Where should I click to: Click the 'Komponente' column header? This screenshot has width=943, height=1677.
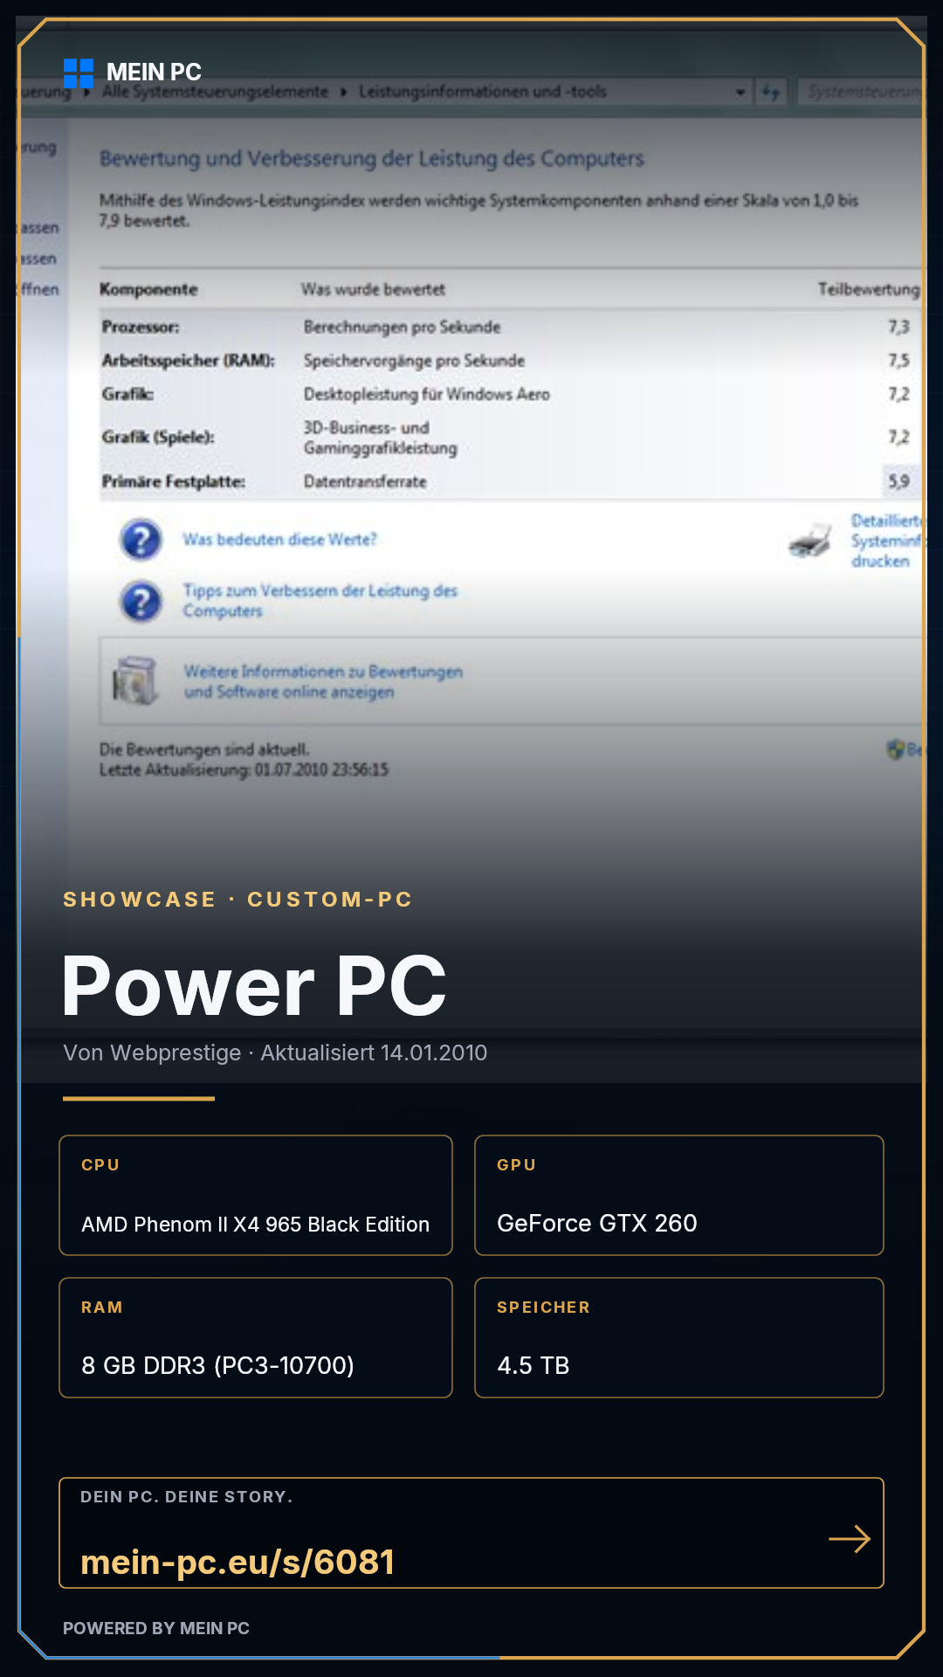pos(148,289)
